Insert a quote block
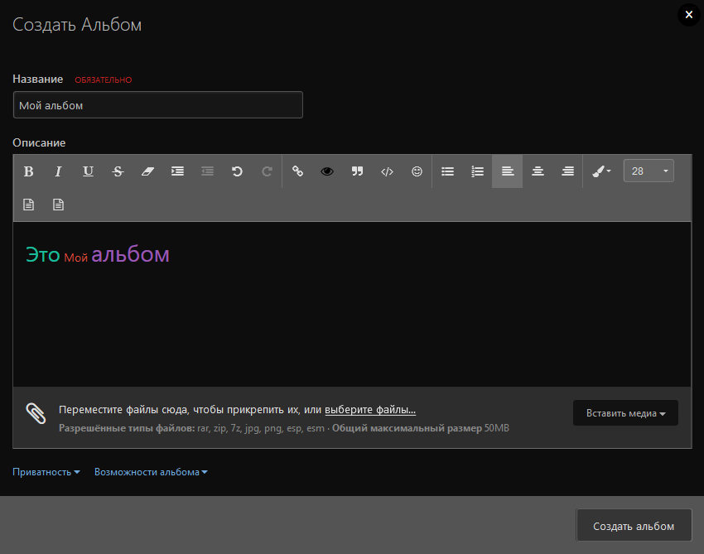 pos(357,171)
